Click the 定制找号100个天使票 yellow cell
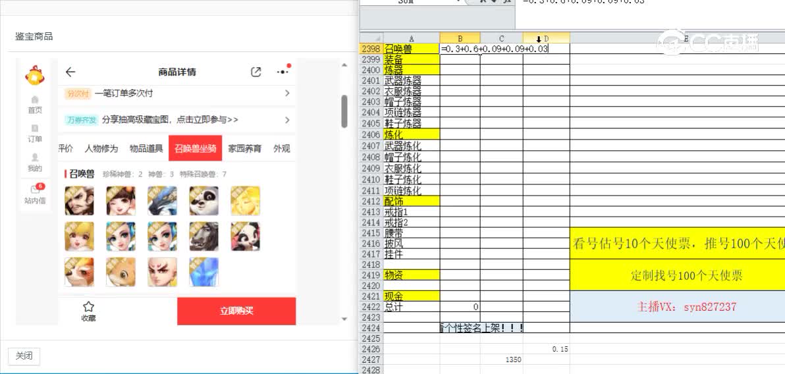 [x=678, y=275]
